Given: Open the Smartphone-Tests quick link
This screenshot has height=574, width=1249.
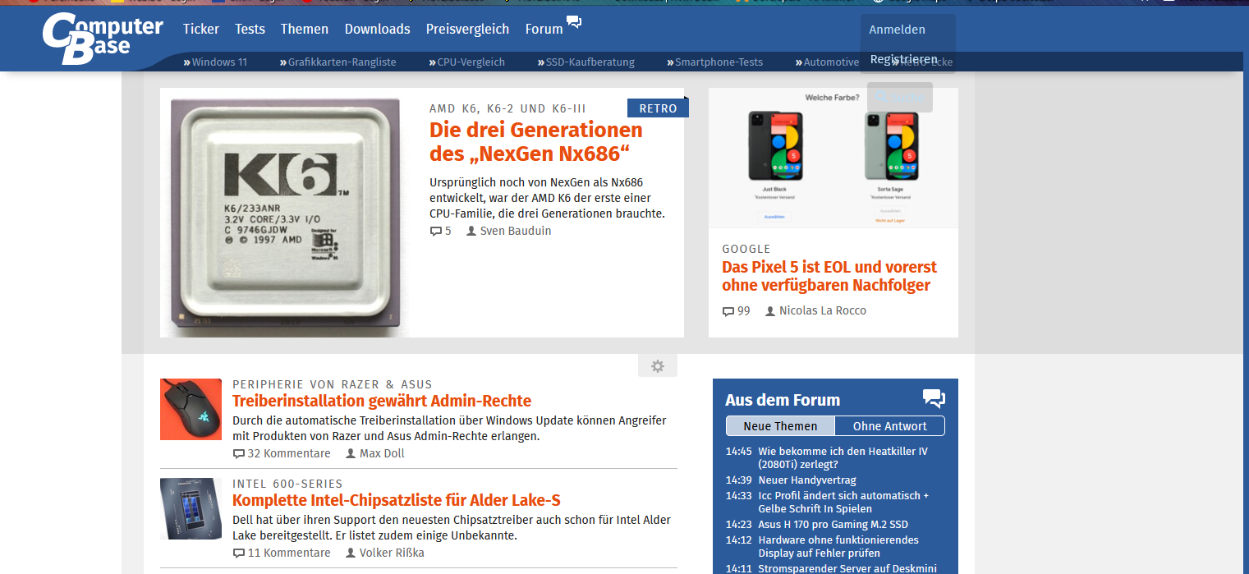Looking at the screenshot, I should pyautogui.click(x=714, y=62).
